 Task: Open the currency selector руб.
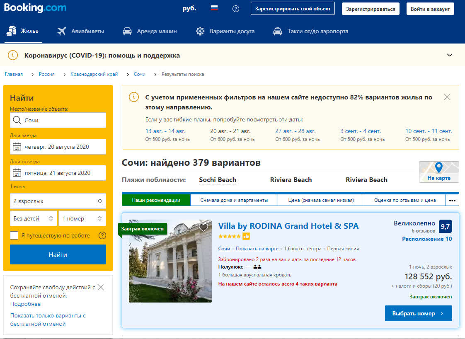click(189, 8)
